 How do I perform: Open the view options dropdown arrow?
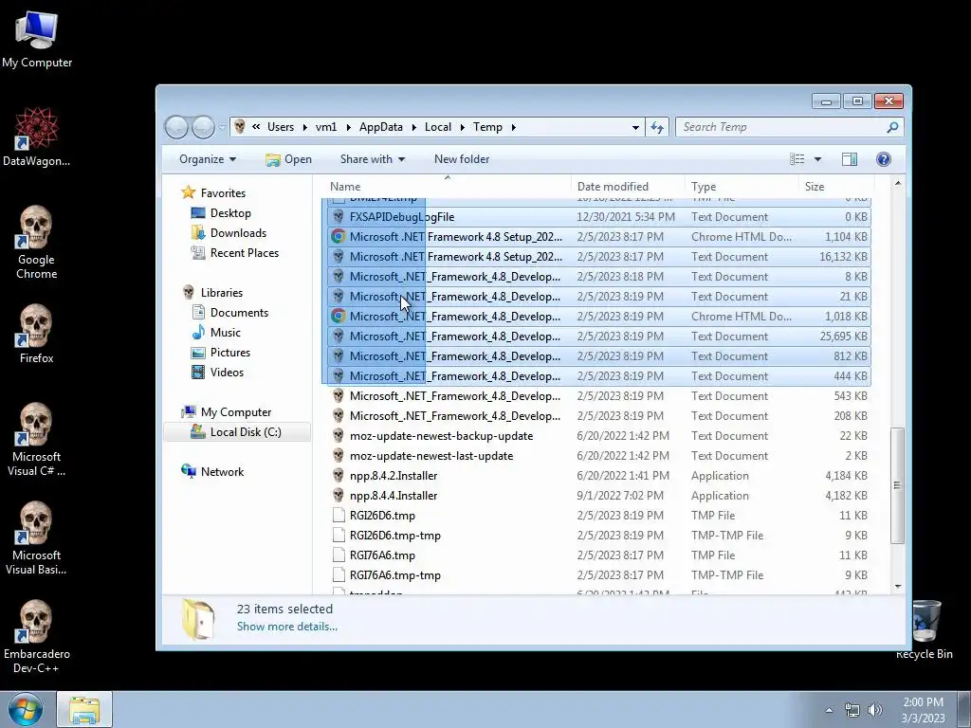pos(817,159)
